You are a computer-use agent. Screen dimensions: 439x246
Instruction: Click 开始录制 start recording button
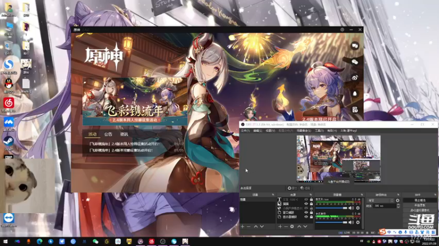[x=420, y=206]
